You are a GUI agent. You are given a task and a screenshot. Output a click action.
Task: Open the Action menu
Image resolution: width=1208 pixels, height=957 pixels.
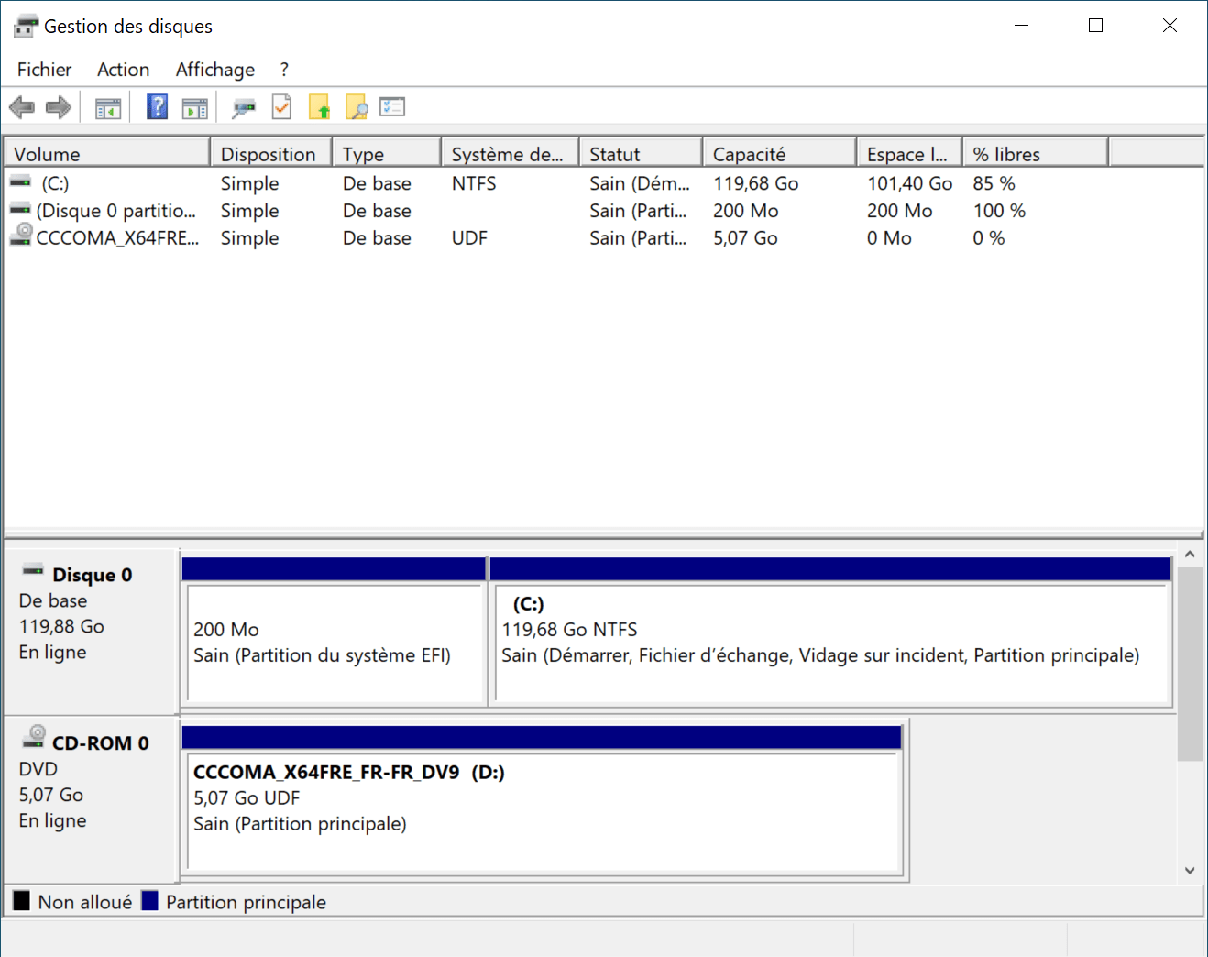(x=124, y=70)
